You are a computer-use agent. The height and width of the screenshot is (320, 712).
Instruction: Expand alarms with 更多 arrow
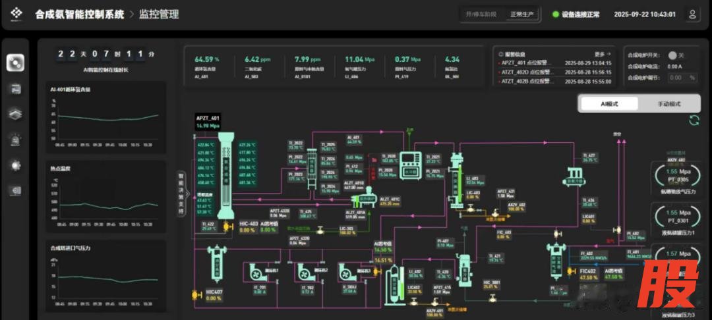pyautogui.click(x=603, y=54)
